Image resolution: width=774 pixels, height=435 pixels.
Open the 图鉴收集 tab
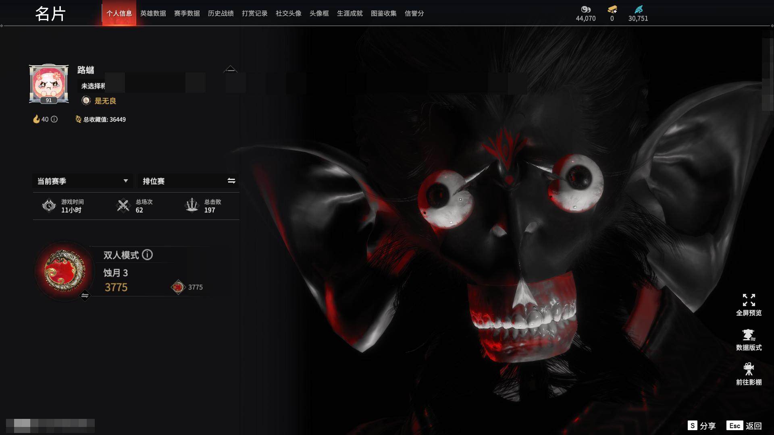click(x=384, y=13)
